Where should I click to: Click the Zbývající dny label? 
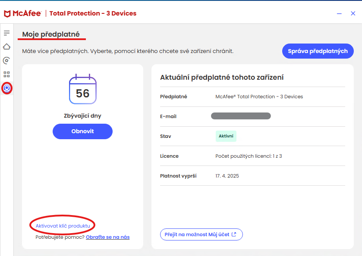[83, 116]
